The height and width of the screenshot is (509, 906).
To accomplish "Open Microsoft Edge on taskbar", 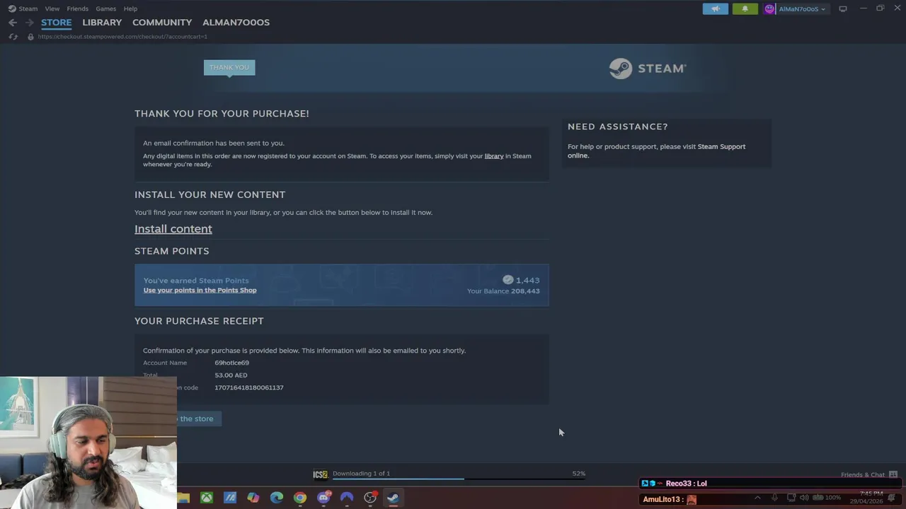I will (x=277, y=498).
